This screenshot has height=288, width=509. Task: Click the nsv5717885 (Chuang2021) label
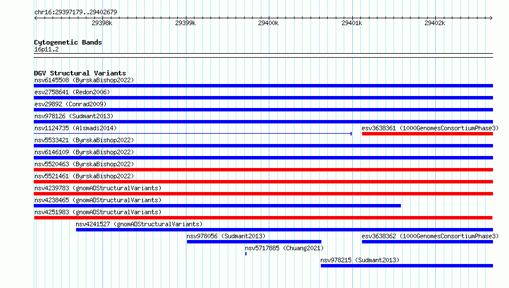[284, 248]
